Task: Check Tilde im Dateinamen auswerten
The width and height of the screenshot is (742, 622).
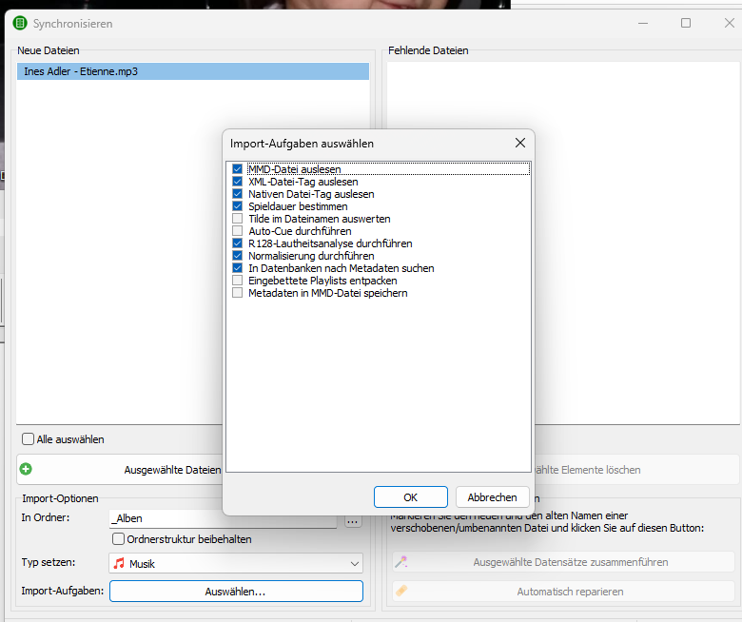Action: [238, 219]
